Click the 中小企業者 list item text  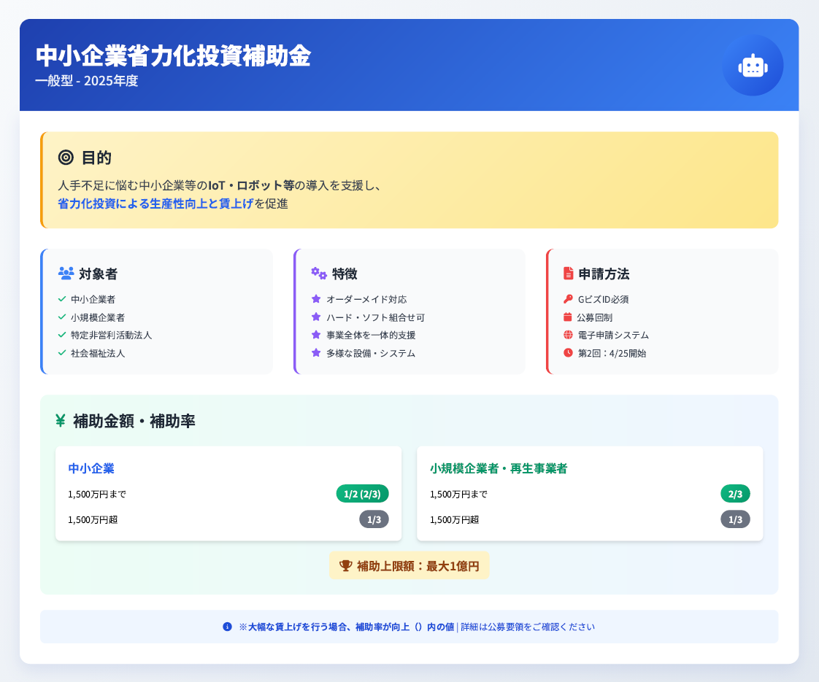(93, 300)
